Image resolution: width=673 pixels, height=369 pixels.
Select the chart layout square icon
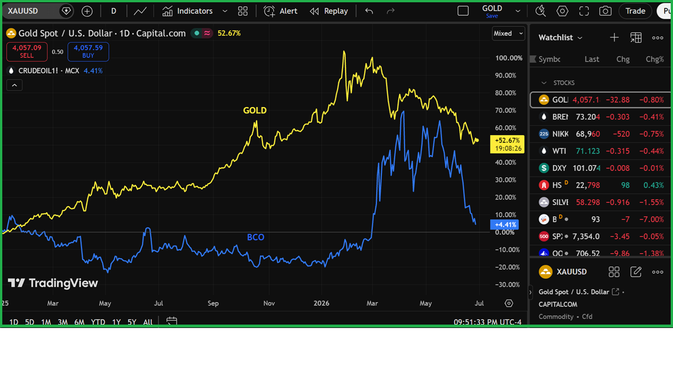click(x=463, y=11)
